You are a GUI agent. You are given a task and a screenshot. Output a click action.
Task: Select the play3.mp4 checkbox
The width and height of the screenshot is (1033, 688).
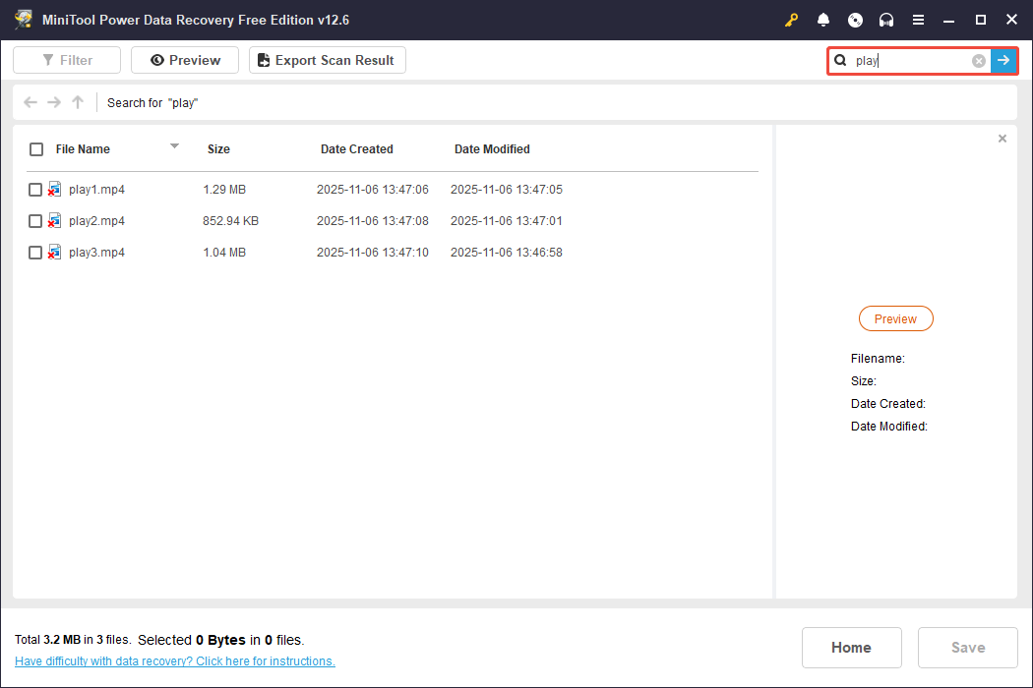[x=35, y=252]
